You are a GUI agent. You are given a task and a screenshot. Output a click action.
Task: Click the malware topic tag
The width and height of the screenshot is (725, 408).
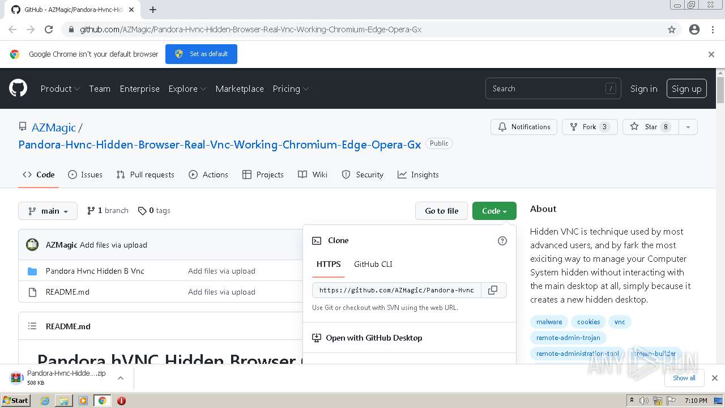pyautogui.click(x=549, y=322)
